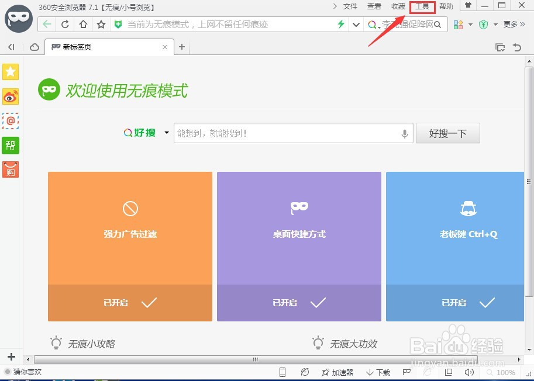Viewport: 534px width, 381px height.
Task: Reload the page with refresh icon
Action: pos(65,25)
